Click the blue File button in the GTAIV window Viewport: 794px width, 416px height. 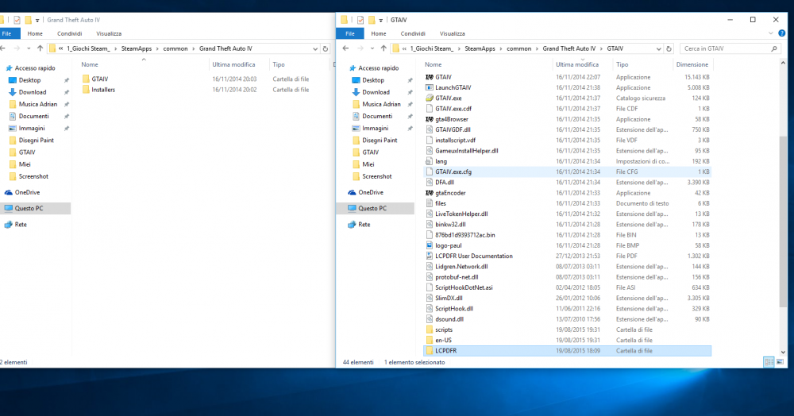tap(348, 34)
